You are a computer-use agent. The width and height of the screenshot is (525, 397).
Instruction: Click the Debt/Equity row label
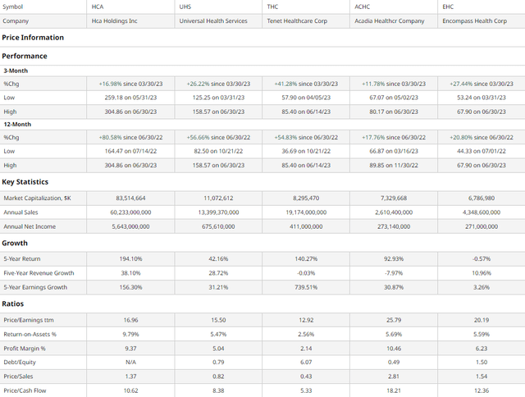pyautogui.click(x=20, y=363)
